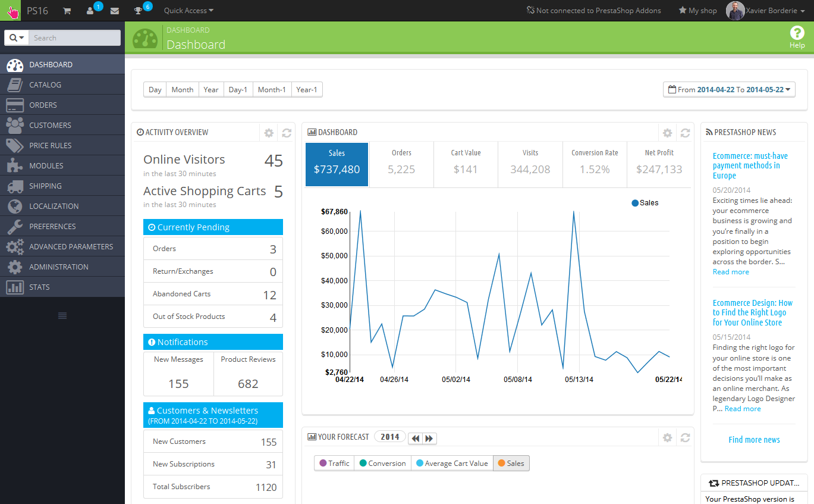Screen dimensions: 814x504
Task: Open the messages envelope icon in top bar
Action: (x=115, y=11)
